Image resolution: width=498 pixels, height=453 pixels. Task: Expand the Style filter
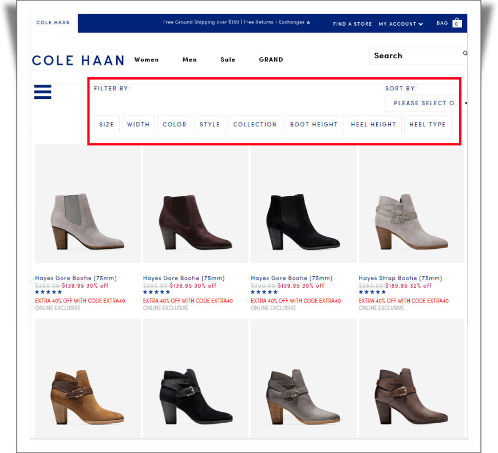coord(210,125)
